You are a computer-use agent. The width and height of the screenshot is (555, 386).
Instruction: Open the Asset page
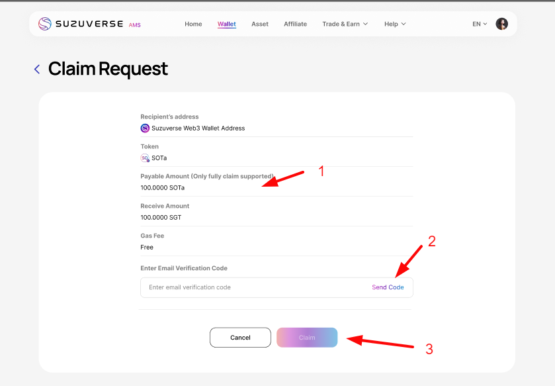tap(260, 24)
